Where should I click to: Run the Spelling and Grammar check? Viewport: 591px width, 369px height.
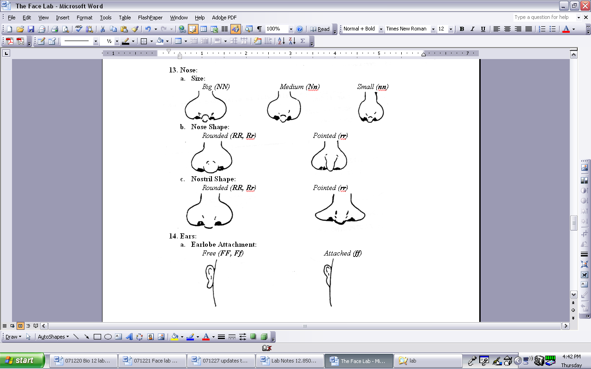(78, 29)
